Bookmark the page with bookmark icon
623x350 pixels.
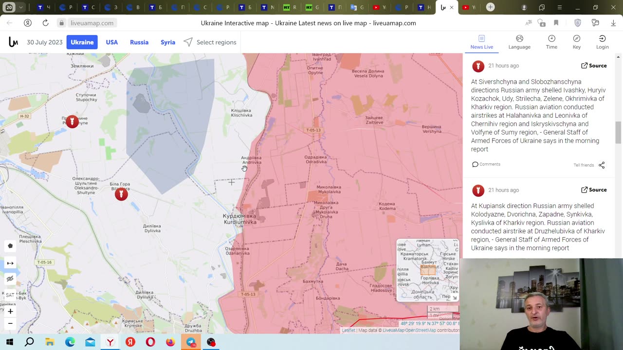point(556,23)
